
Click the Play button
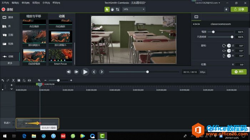coord(85,72)
